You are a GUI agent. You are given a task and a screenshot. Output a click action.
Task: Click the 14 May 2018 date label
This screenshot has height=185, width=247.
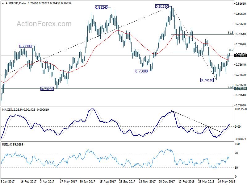click(x=226, y=181)
